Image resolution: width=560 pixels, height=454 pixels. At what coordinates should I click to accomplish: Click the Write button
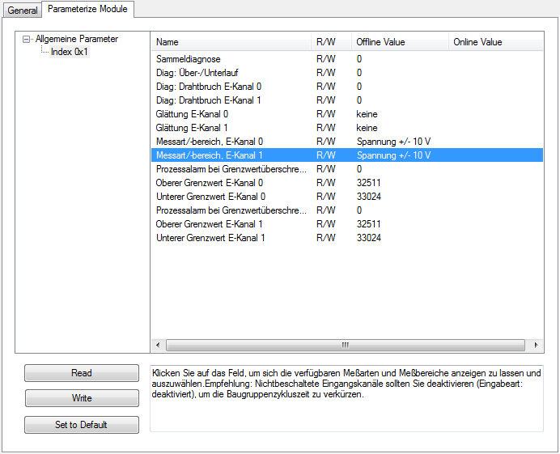point(82,398)
